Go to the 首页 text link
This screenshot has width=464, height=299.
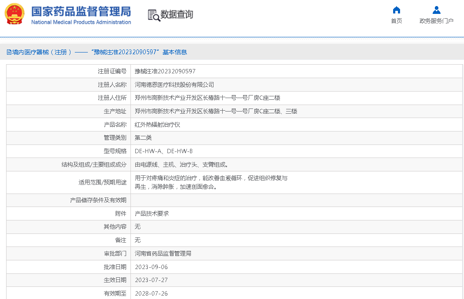[396, 21]
